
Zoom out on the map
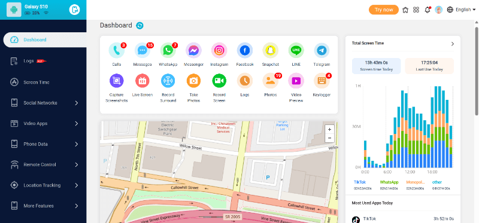click(329, 138)
